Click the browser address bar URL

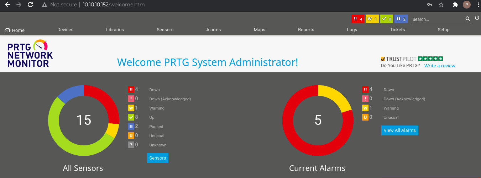coord(114,5)
